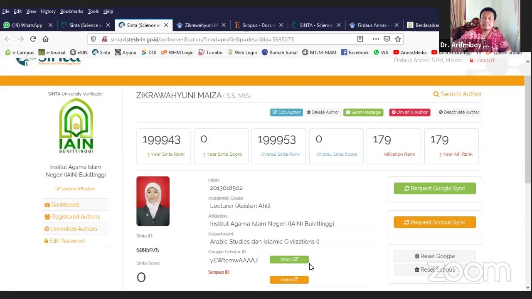Click Request Google Sync button
532x299 pixels.
(x=435, y=189)
